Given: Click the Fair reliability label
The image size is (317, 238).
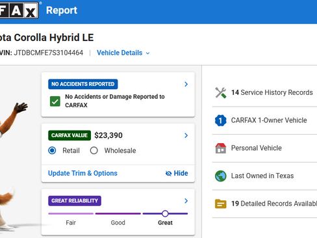Looking at the screenshot, I should pos(71,223).
